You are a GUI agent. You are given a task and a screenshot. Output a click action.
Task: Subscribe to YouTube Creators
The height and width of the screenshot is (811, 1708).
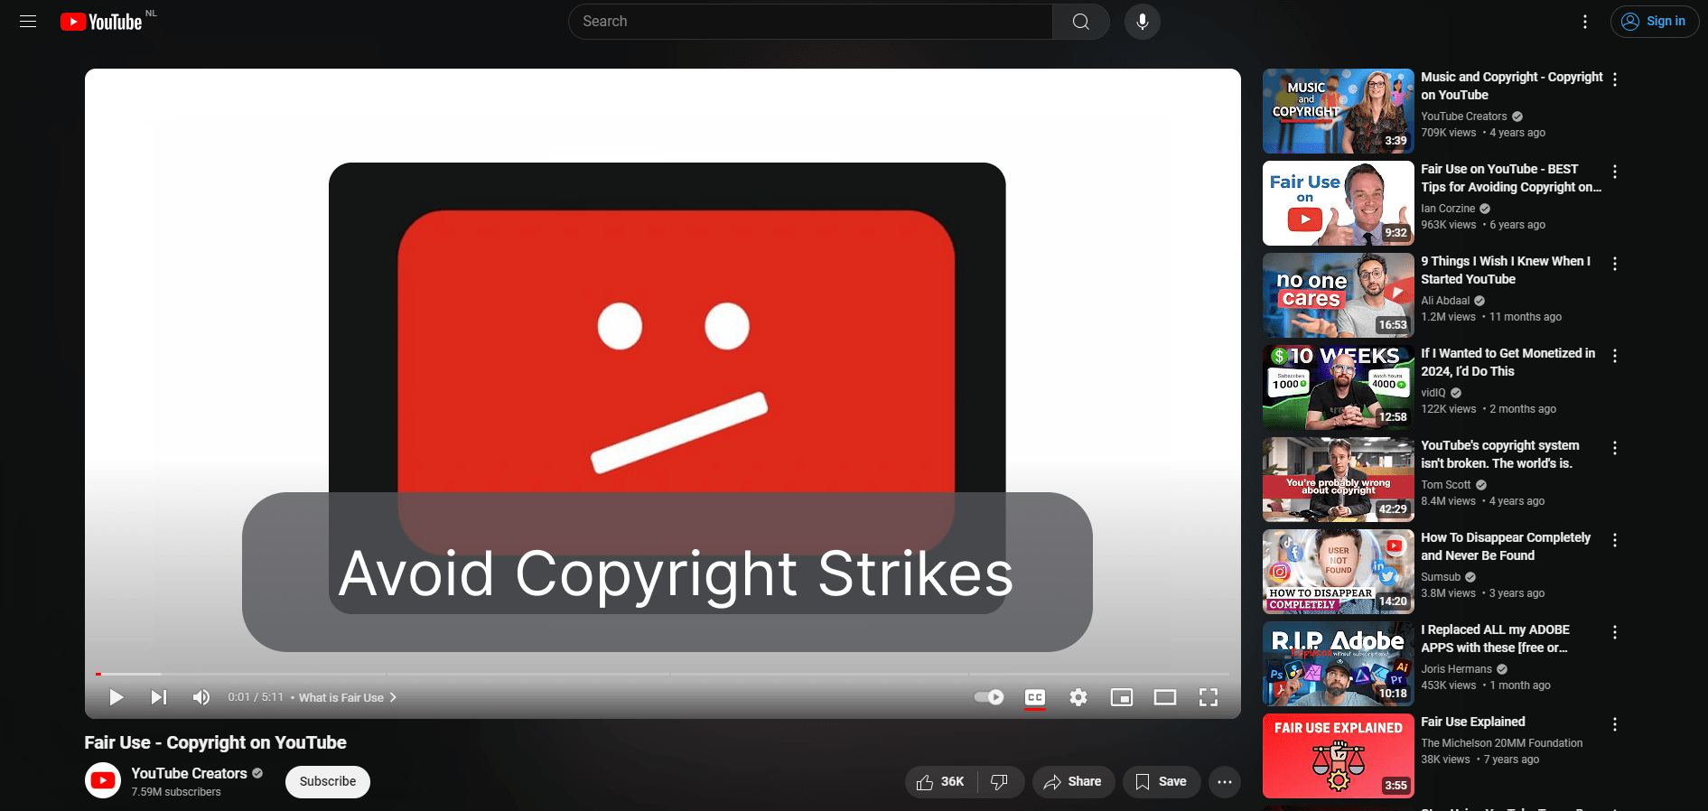pos(328,782)
